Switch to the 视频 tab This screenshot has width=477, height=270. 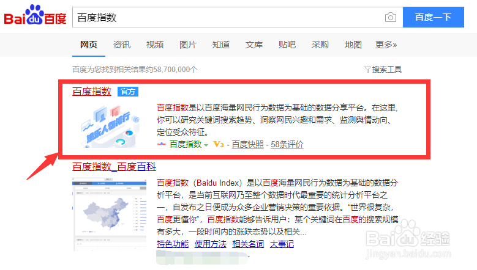[155, 45]
